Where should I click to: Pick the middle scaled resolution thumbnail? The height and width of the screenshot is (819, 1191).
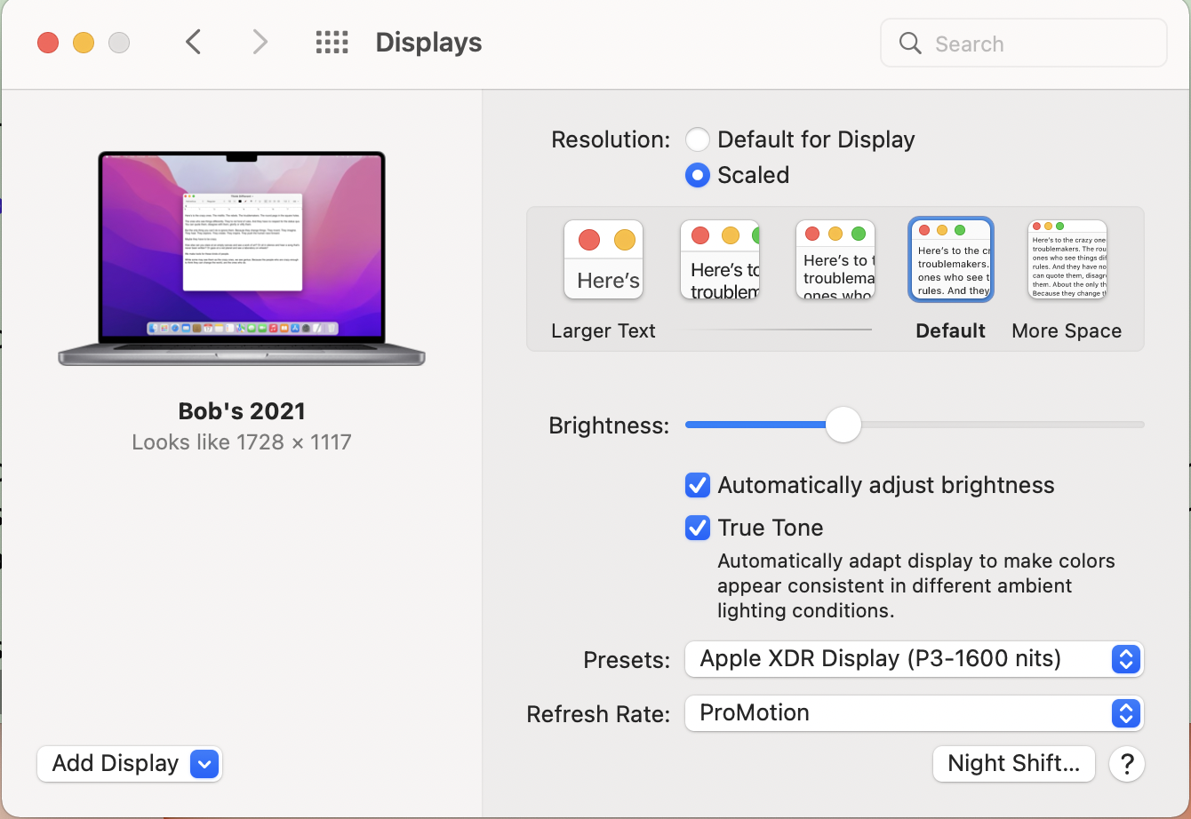tap(835, 259)
